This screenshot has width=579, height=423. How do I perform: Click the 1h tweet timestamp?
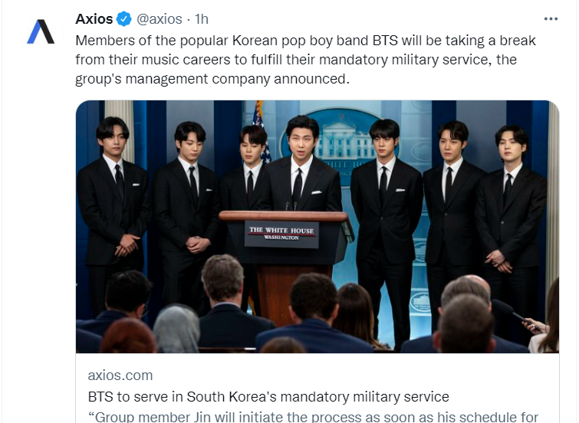(202, 19)
